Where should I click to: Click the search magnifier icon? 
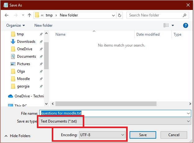point(184,15)
